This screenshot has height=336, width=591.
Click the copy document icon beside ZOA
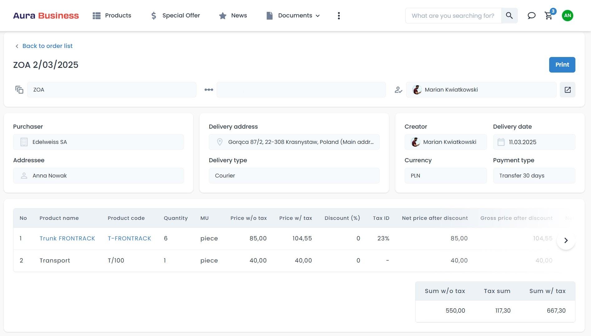19,90
